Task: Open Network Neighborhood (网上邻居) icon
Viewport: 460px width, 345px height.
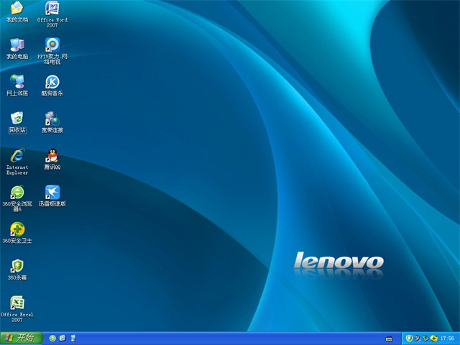Action: (17, 81)
